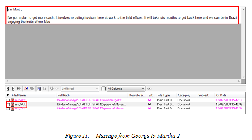252x140 pixels.
Task: Click the left arrow of the viewer horizontal scrollbar
Action: point(7,81)
